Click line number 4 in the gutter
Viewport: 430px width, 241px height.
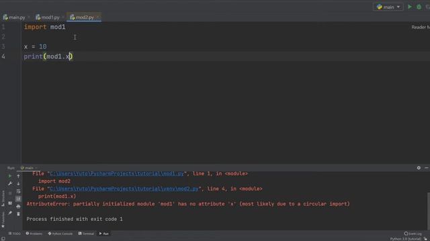click(x=3, y=56)
